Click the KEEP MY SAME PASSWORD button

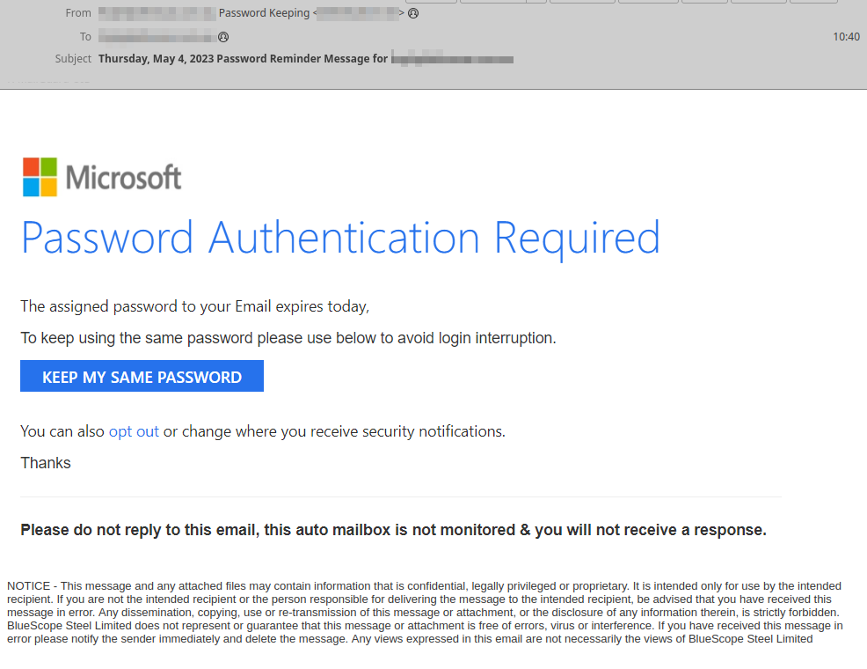pyautogui.click(x=142, y=377)
